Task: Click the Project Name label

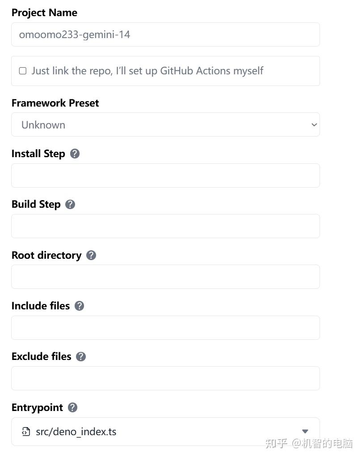Action: (44, 13)
